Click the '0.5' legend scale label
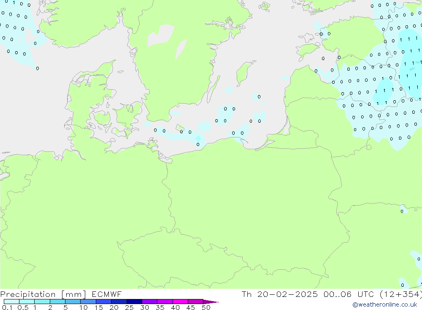422x310 pixels. click(x=23, y=307)
